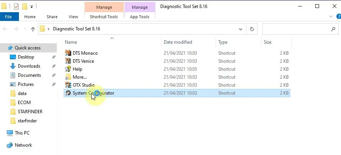The width and height of the screenshot is (341, 155).
Task: Click the Help row date 21/04/2021 10:05
Action: (x=180, y=69)
